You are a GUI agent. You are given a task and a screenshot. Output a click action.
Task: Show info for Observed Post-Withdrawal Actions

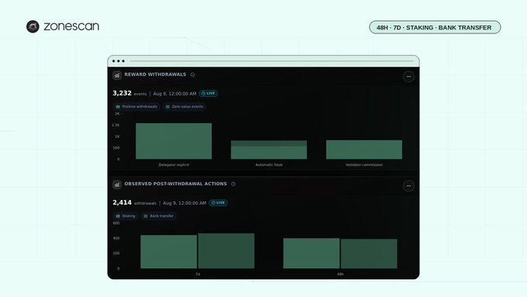click(x=233, y=184)
